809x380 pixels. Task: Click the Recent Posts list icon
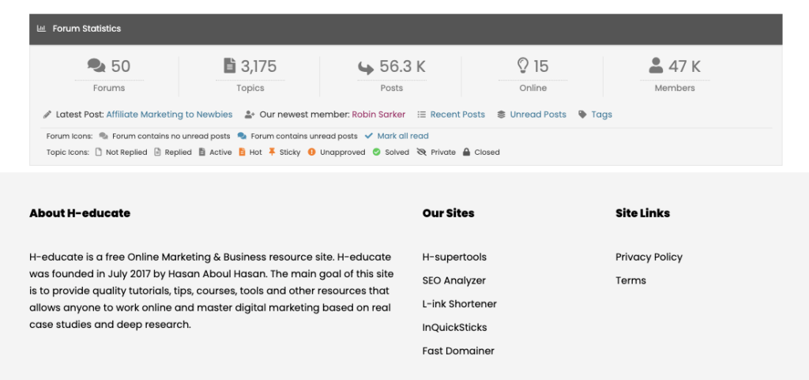click(422, 115)
